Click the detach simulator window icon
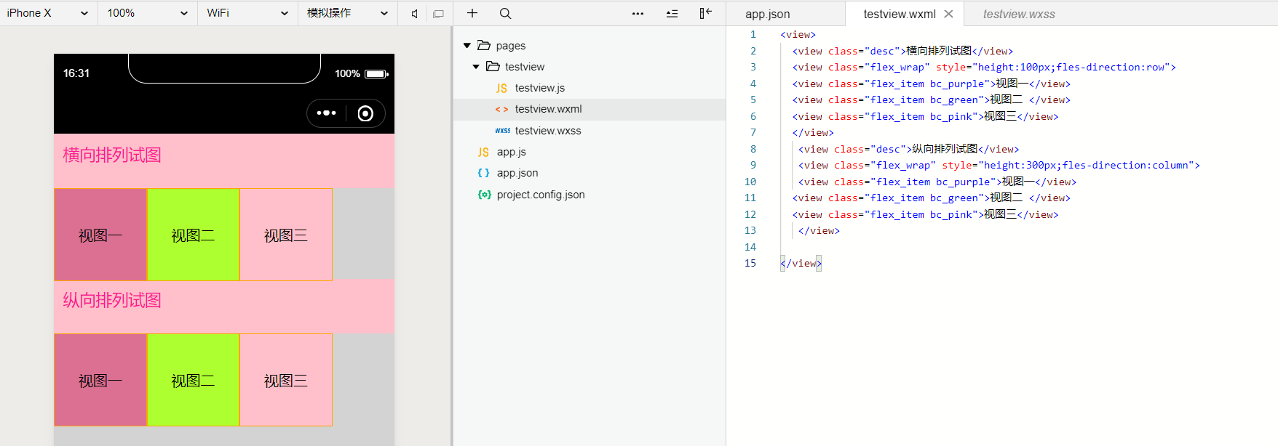This screenshot has width=1278, height=446. 438,14
